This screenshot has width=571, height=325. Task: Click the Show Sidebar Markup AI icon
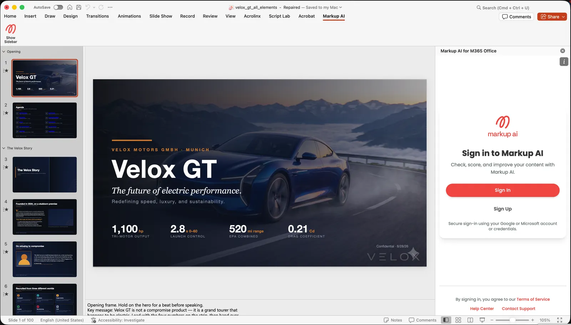point(11,29)
